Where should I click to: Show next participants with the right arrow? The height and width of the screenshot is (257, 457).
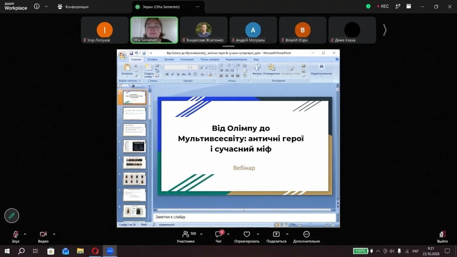[x=385, y=30]
